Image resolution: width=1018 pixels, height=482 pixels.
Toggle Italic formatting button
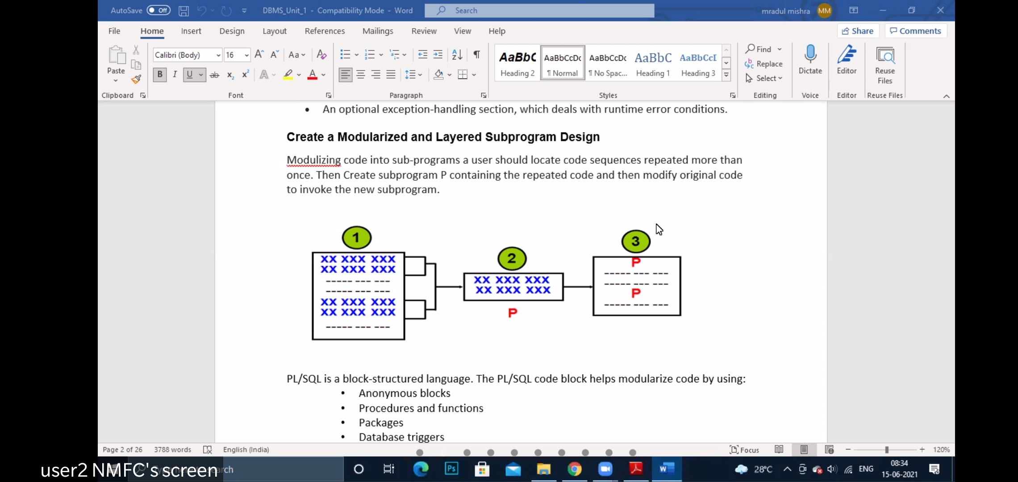pos(175,75)
